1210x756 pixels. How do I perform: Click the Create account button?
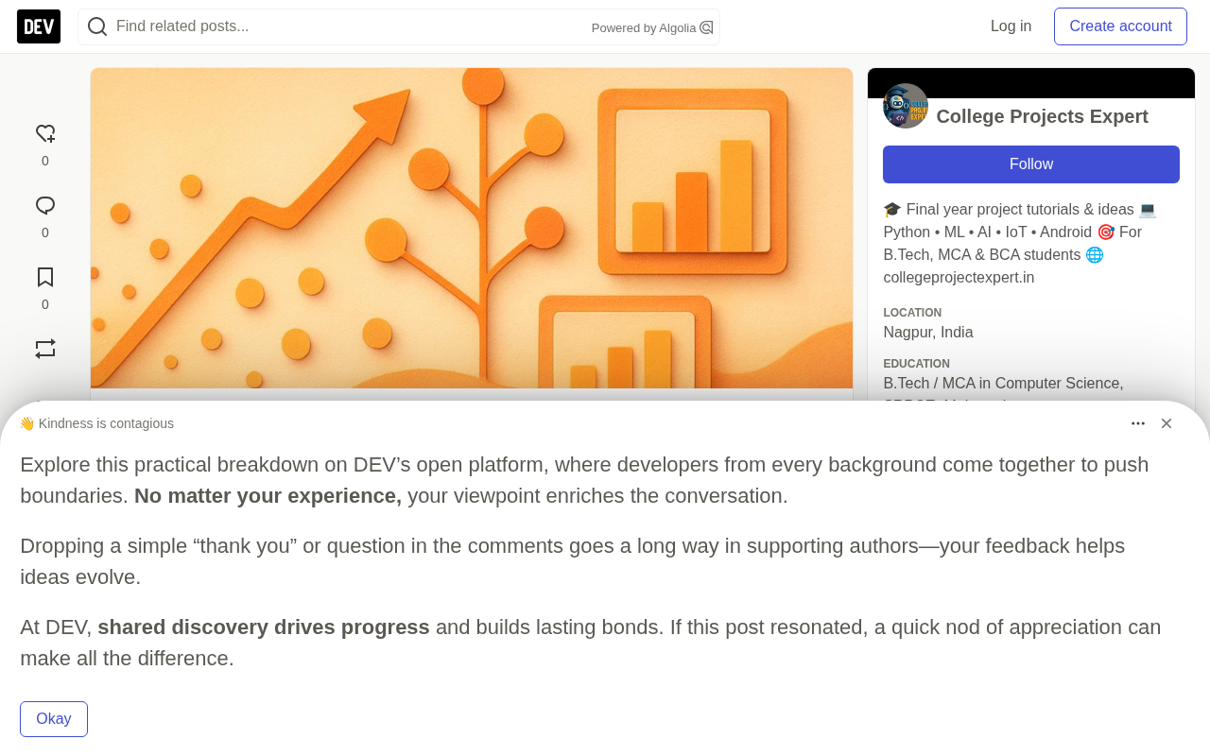(1120, 26)
